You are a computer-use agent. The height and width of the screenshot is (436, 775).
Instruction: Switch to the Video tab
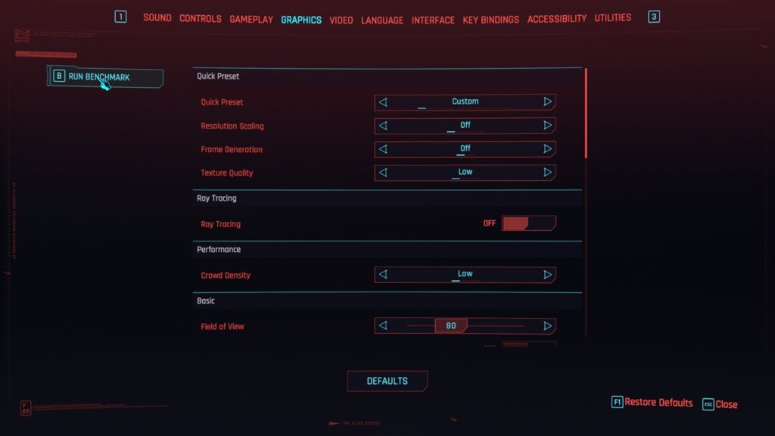point(341,20)
